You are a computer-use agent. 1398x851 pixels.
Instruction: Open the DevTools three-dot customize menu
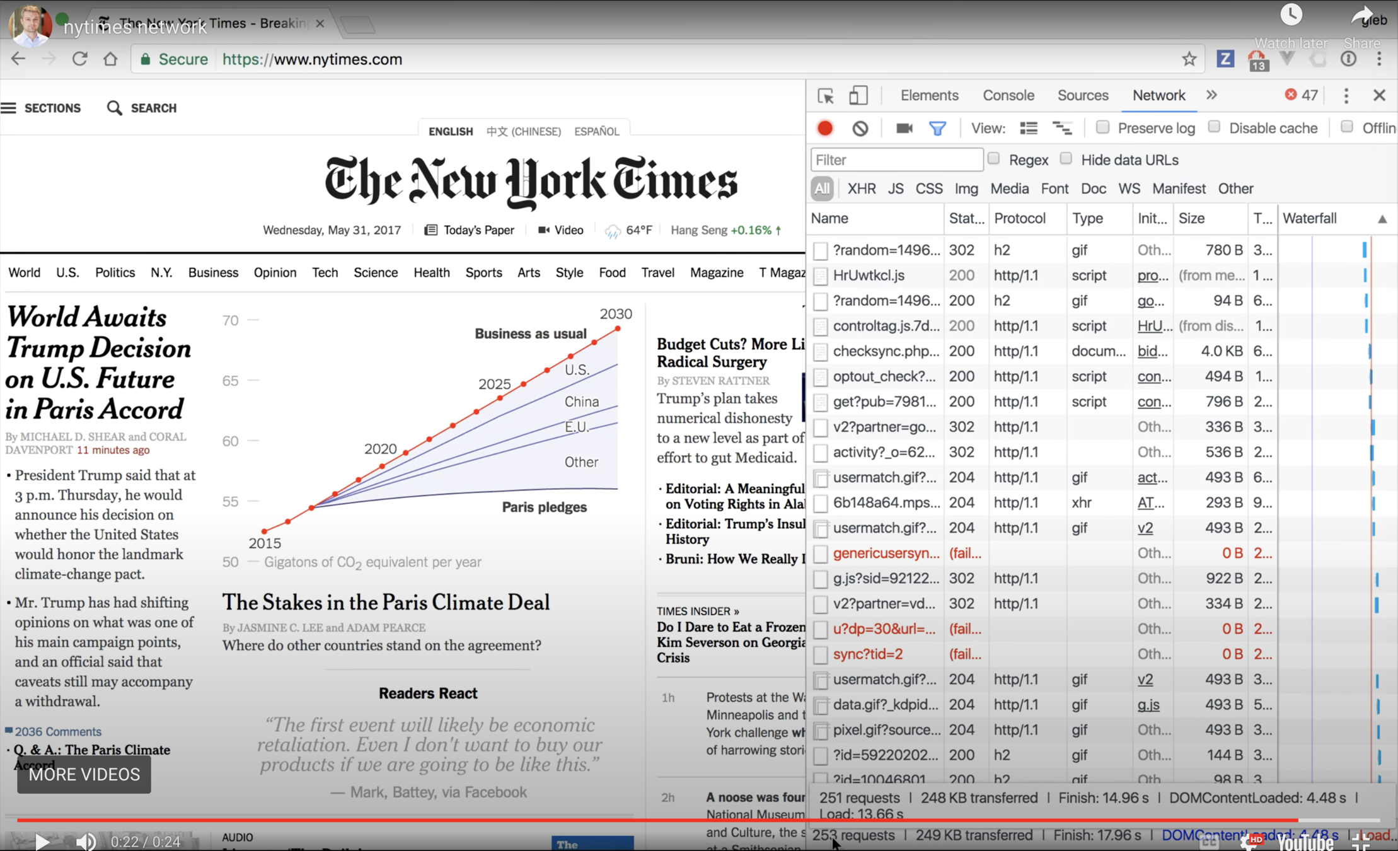coord(1346,96)
